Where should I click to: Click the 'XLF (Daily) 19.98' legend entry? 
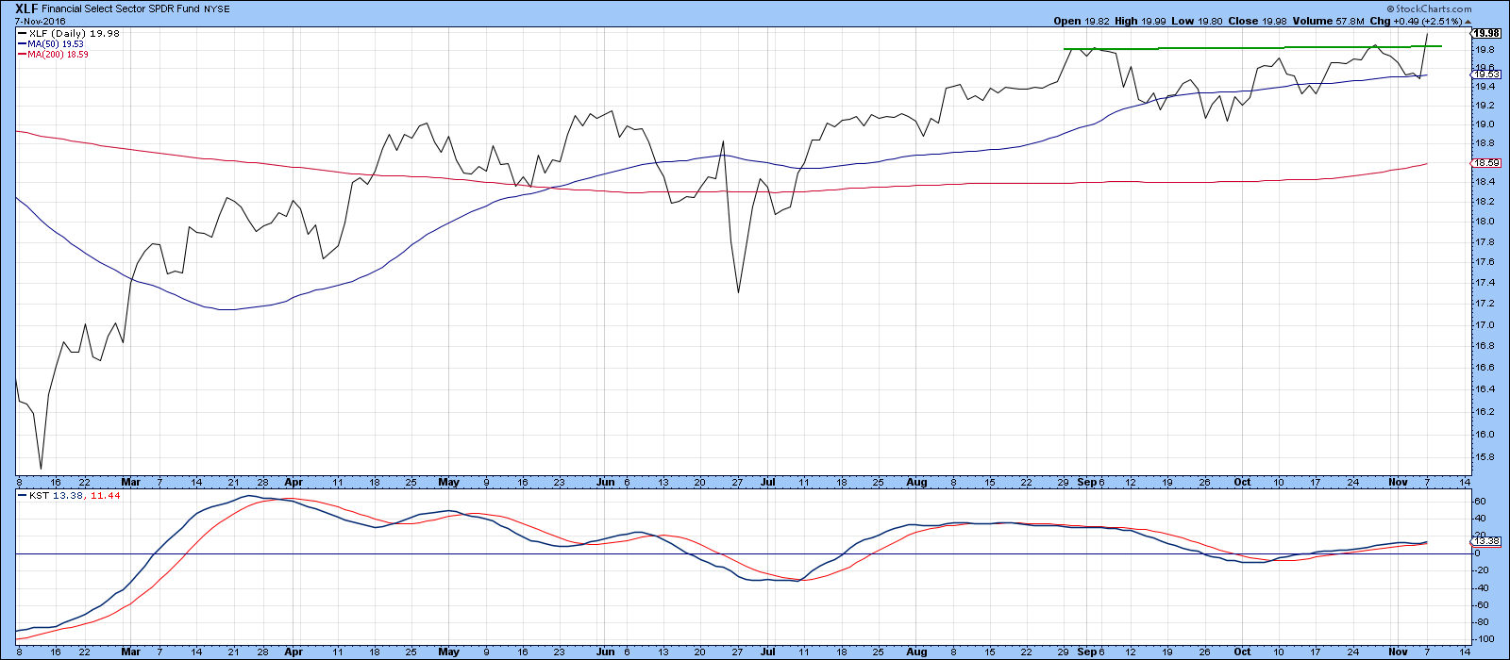pos(74,33)
